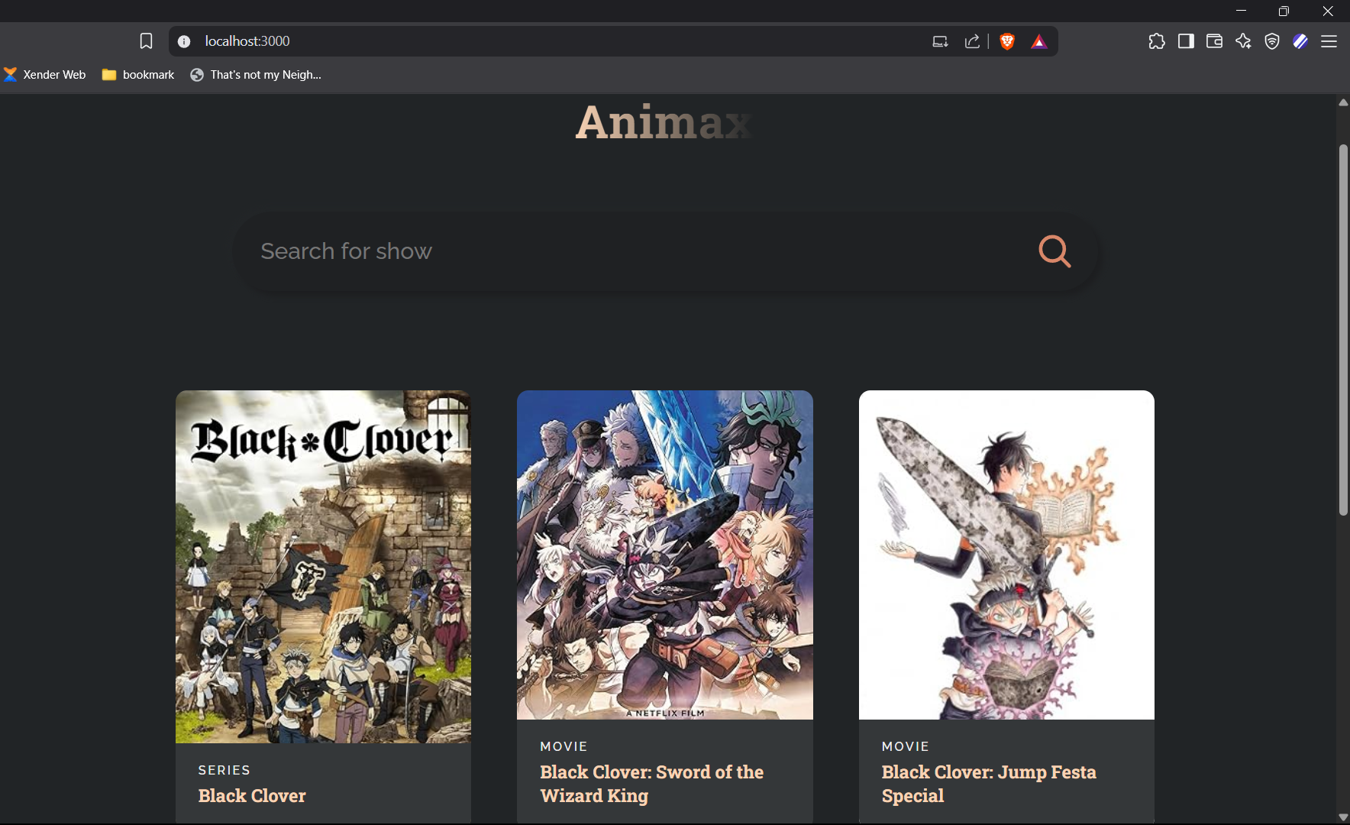Open the Brave Wallet icon
Screen dimensions: 1350x825
pos(1214,41)
